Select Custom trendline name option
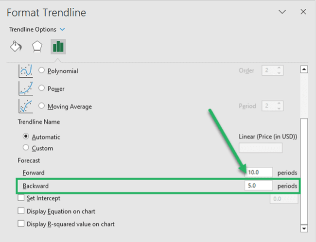Screen dimensions: 316x242 pos(26,148)
